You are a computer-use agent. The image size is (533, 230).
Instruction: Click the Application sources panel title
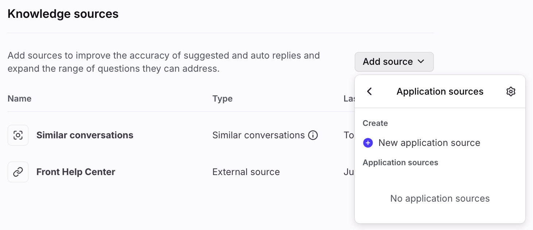(x=440, y=91)
